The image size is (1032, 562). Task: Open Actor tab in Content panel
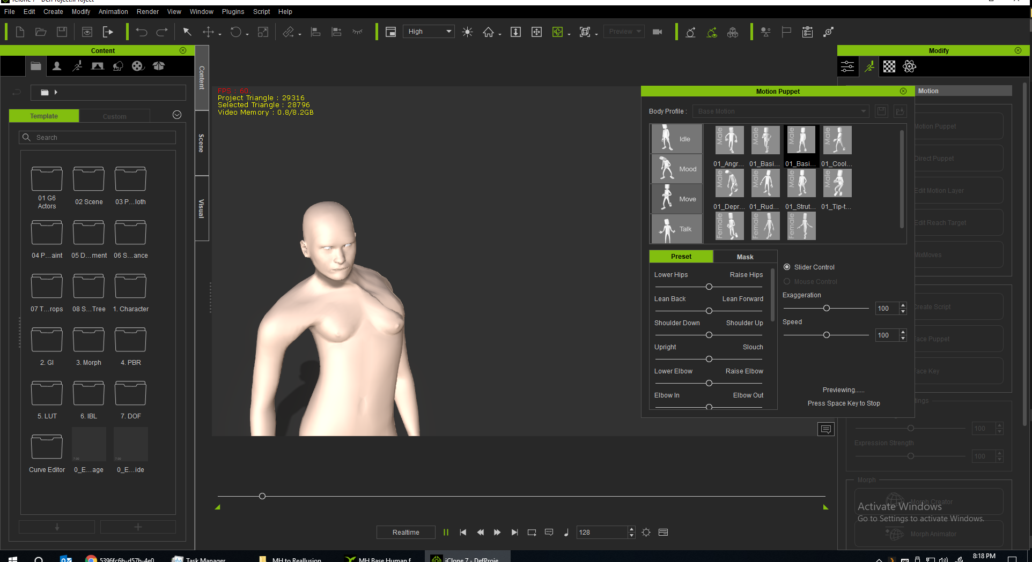56,66
